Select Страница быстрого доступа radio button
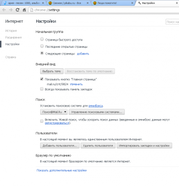 tap(42, 39)
